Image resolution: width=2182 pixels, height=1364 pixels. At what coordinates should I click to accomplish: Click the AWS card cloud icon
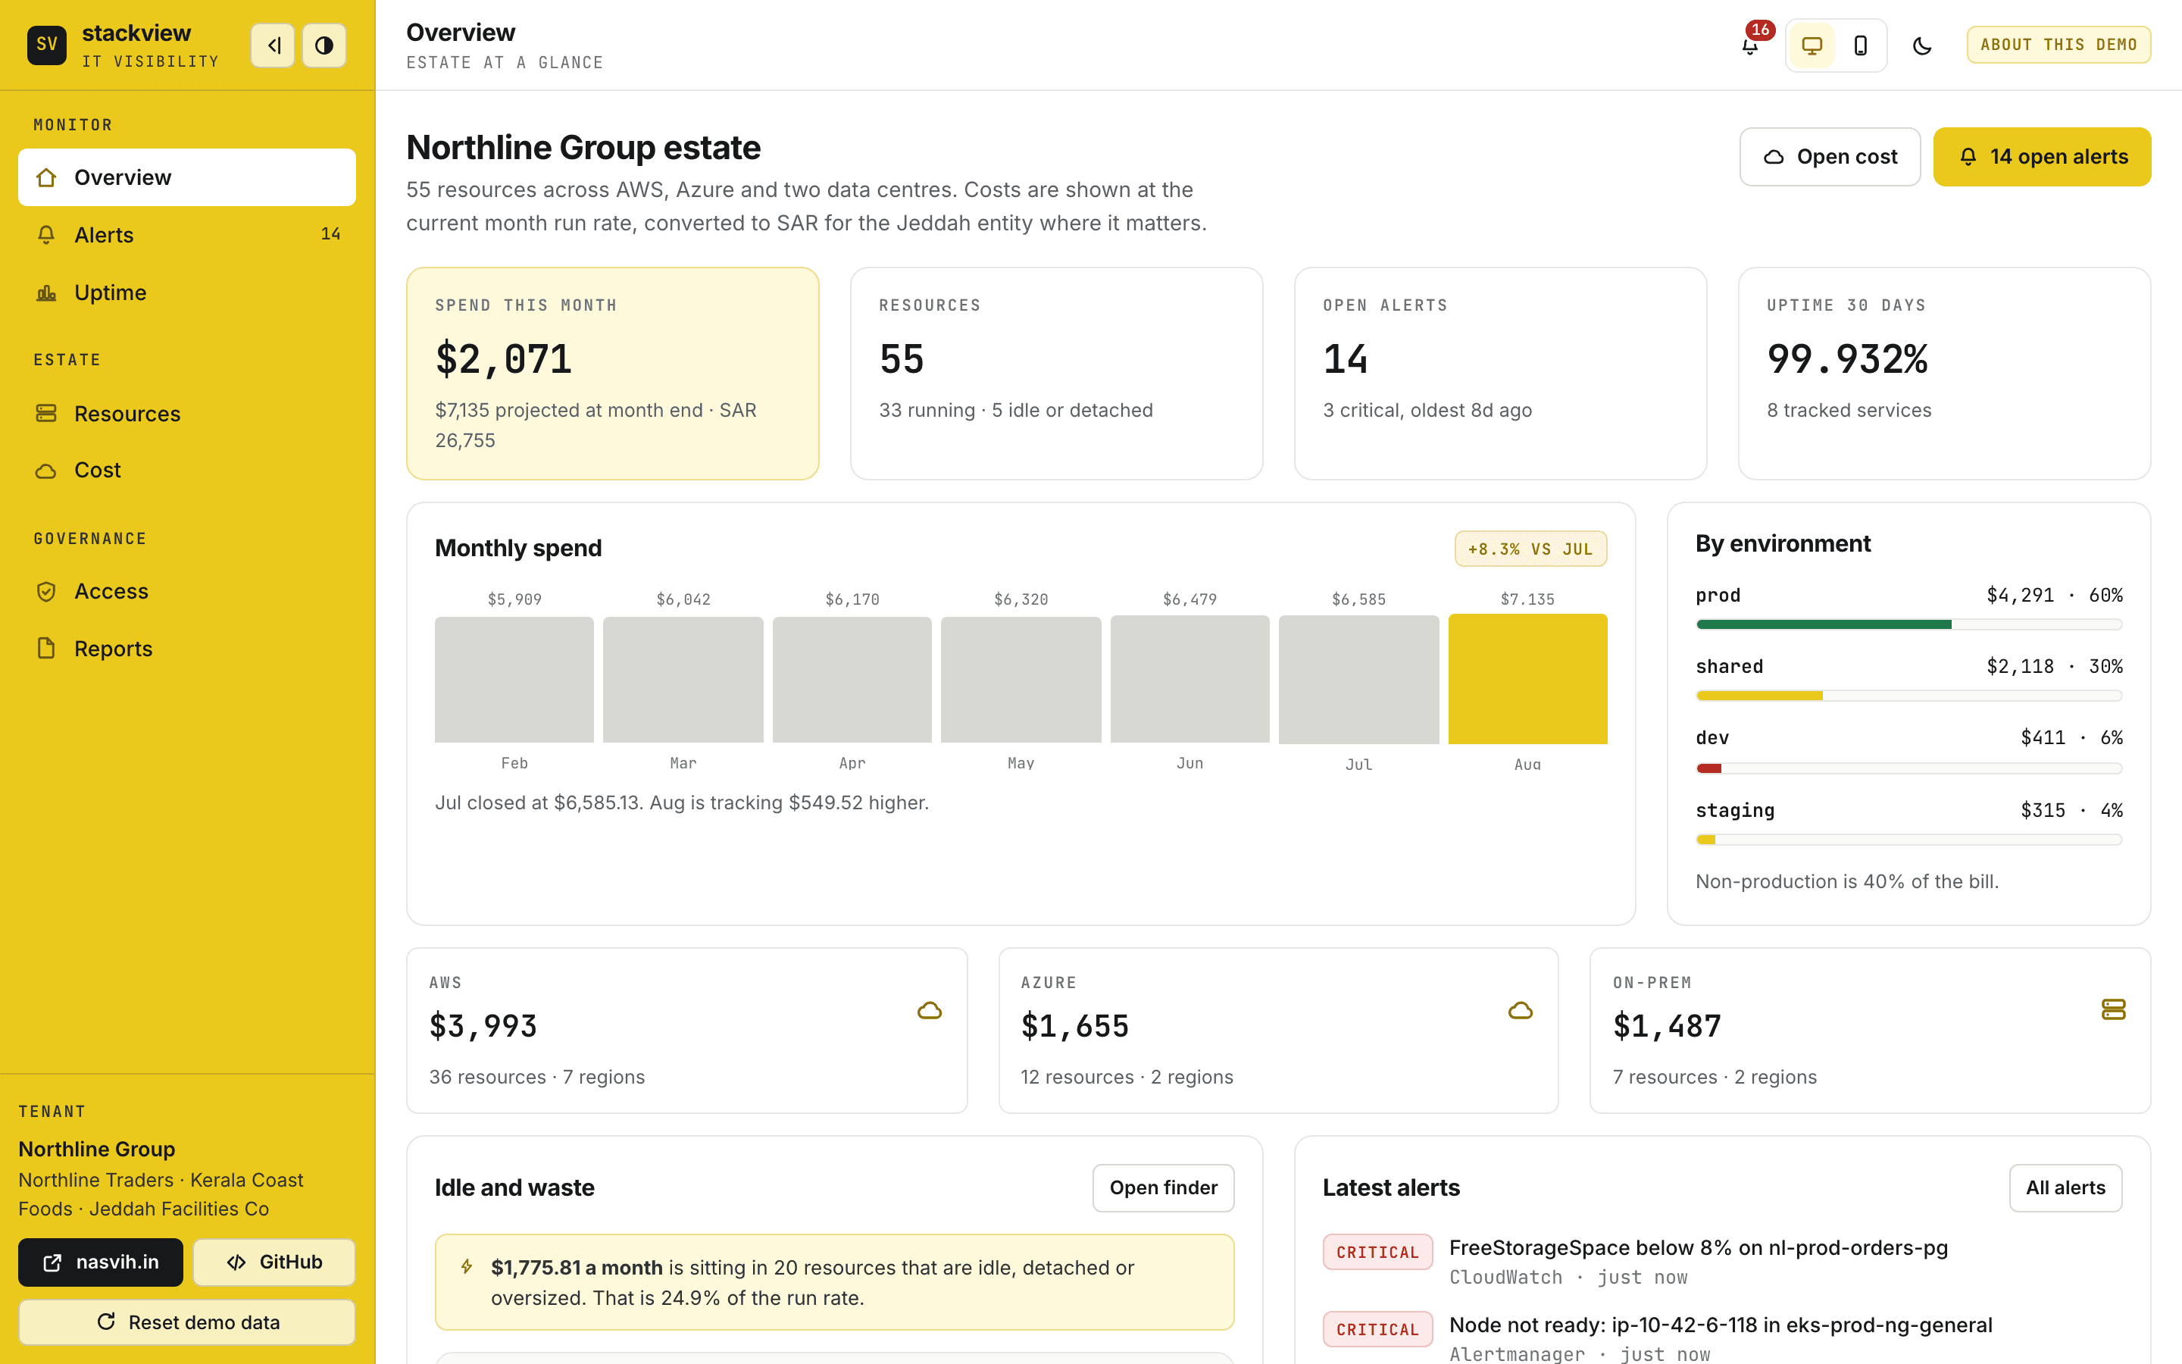click(930, 1010)
